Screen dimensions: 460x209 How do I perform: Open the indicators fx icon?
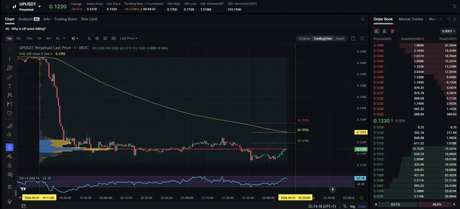[x=89, y=38]
